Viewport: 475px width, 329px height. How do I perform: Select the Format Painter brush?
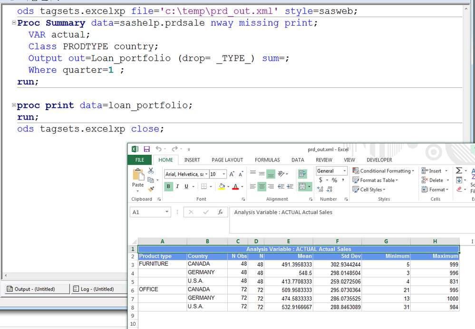(x=151, y=189)
